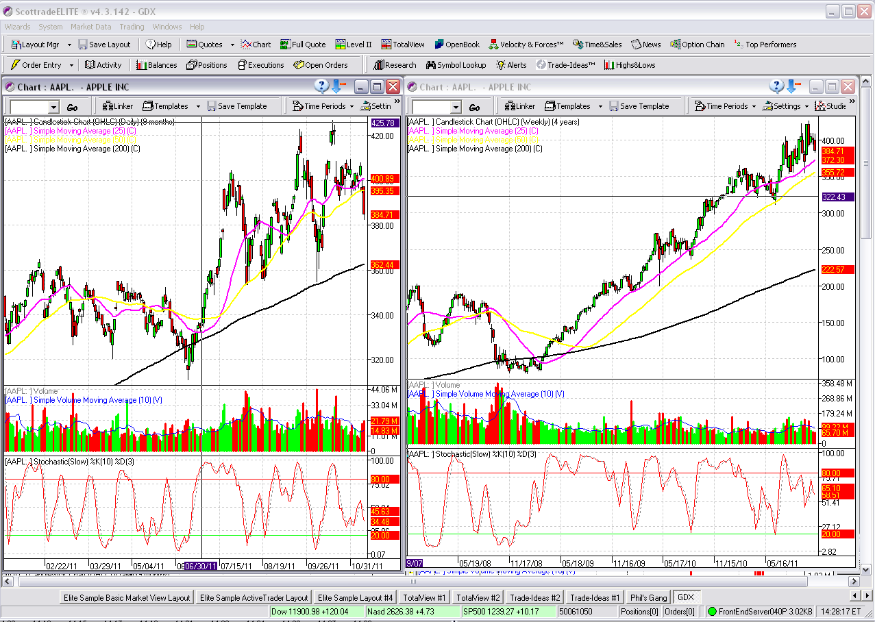Screen dimensions: 875x622
Task: Select the TotalView #1 layout tab
Action: point(424,597)
